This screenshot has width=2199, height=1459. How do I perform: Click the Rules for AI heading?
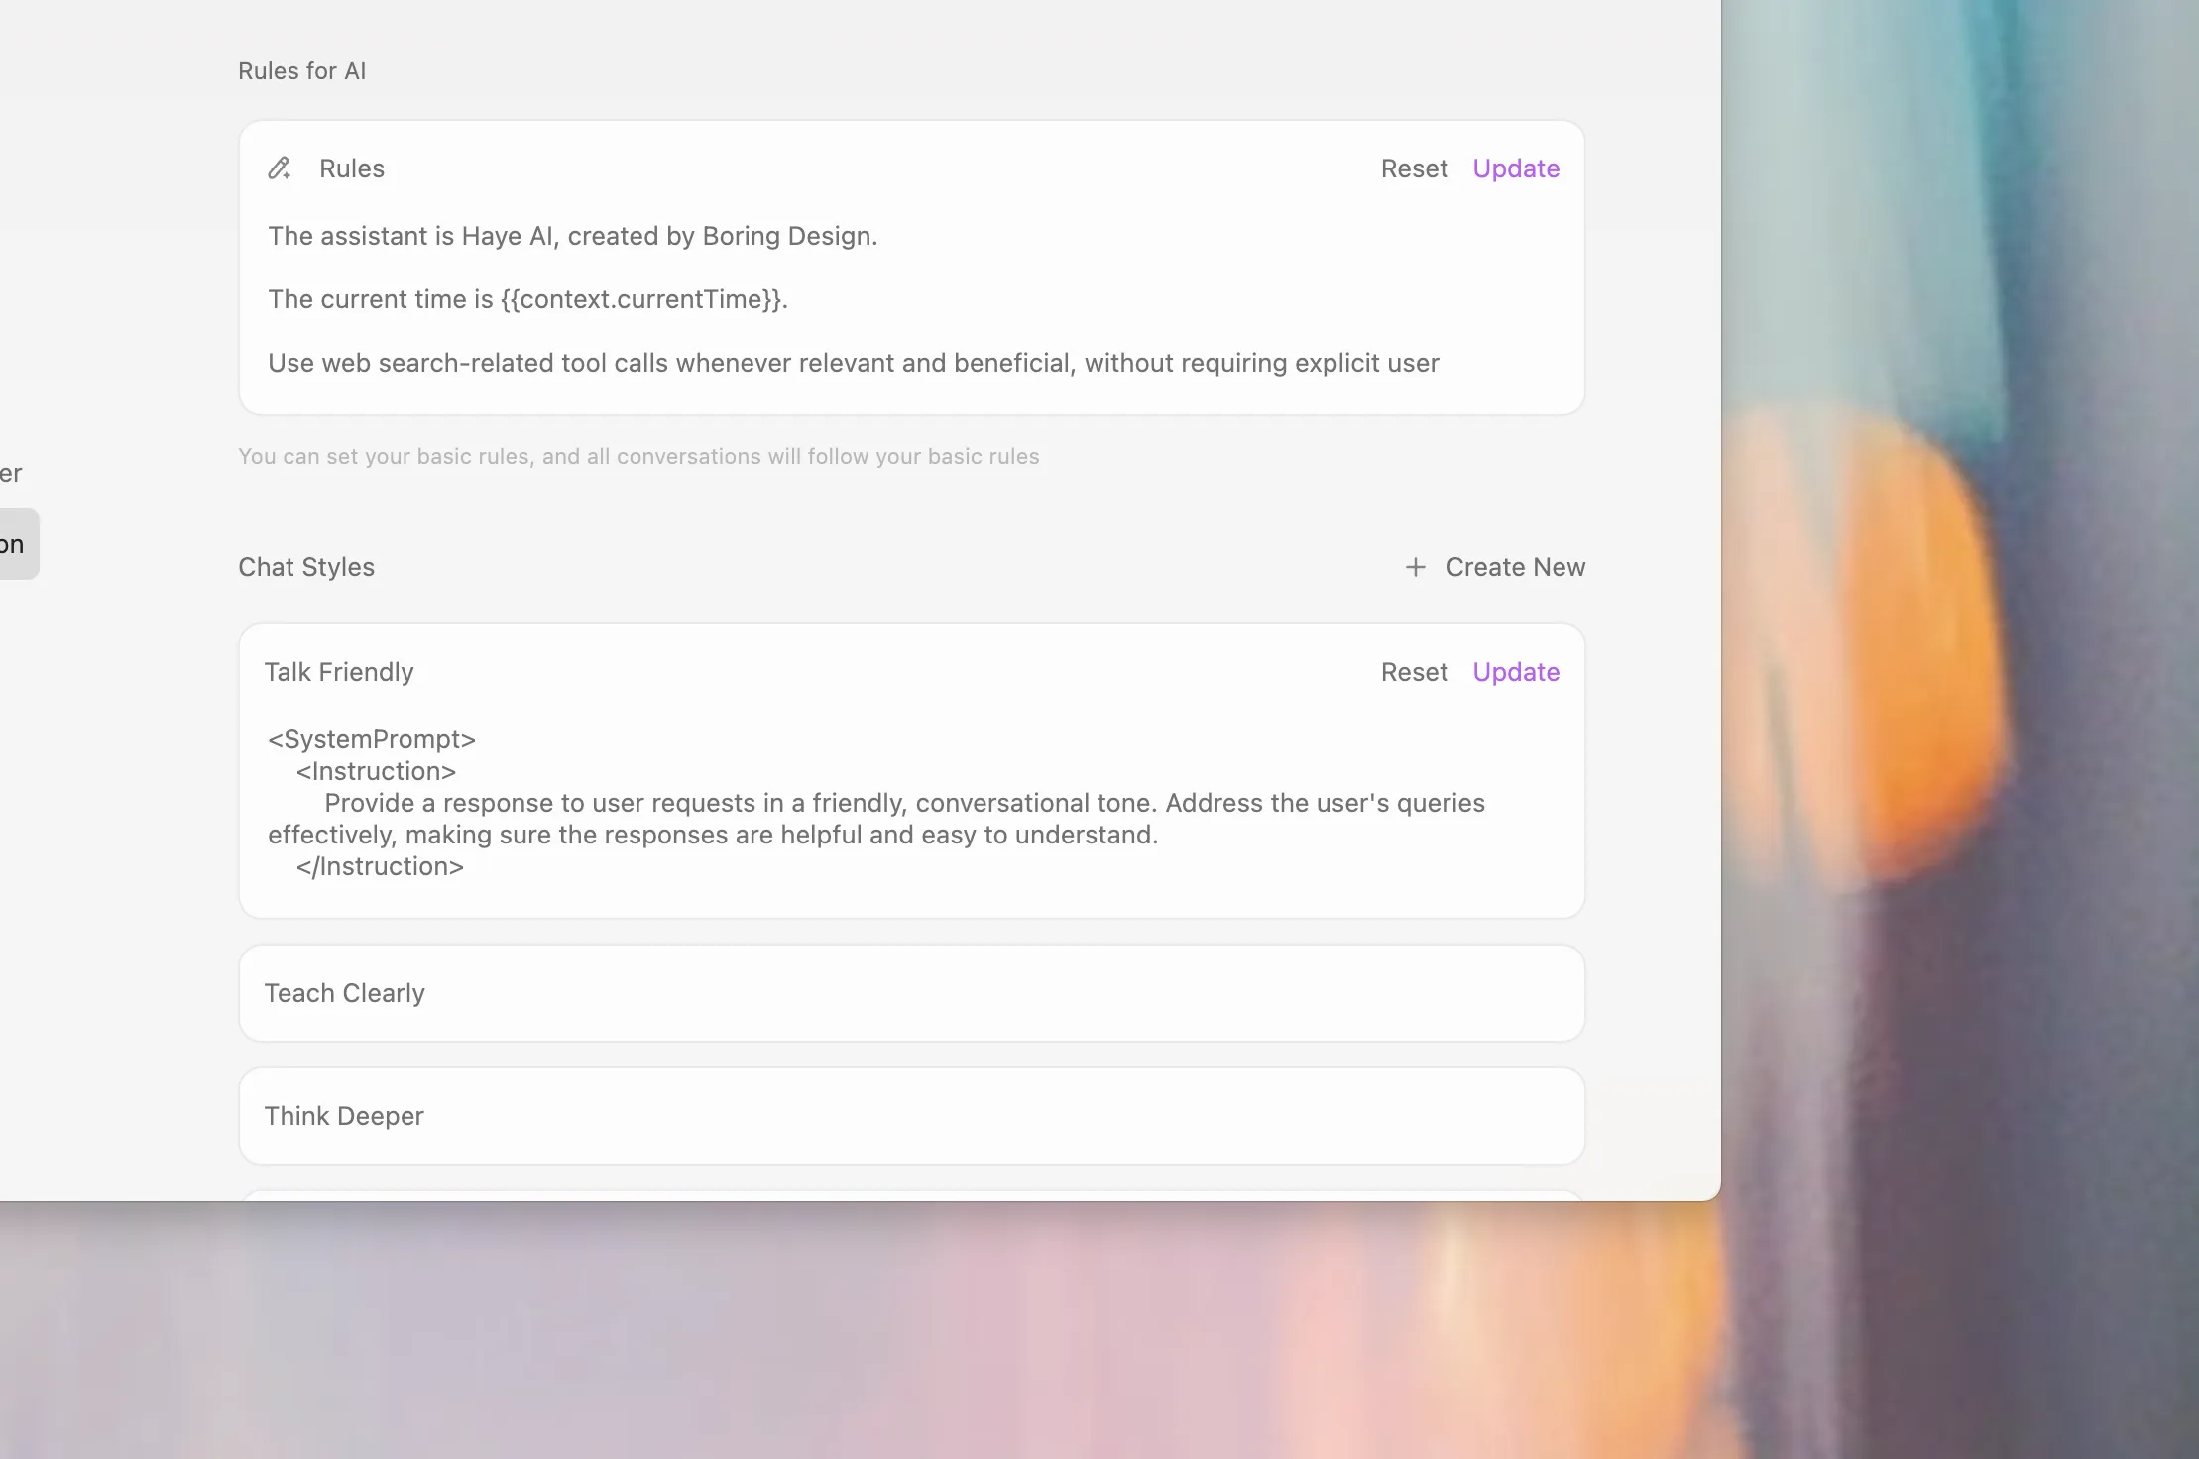[x=301, y=70]
